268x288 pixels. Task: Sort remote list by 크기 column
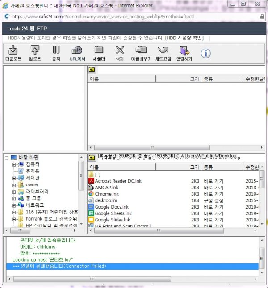[179, 79]
